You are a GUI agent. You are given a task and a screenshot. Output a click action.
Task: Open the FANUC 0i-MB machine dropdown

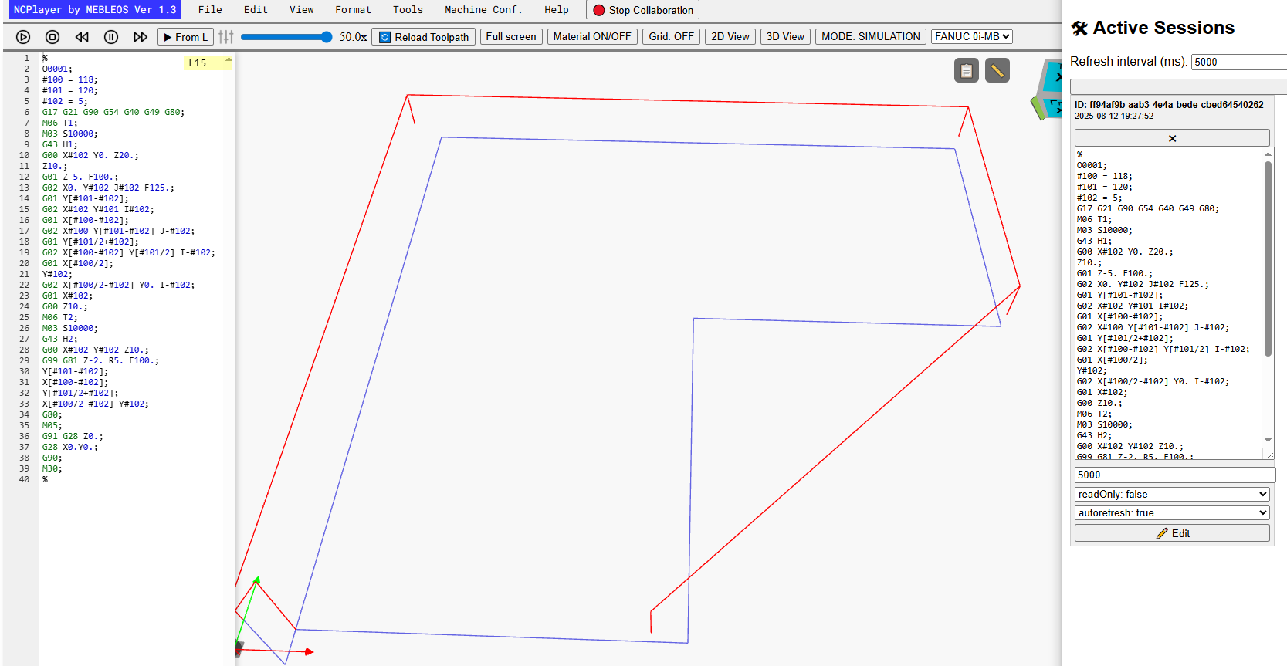(972, 36)
